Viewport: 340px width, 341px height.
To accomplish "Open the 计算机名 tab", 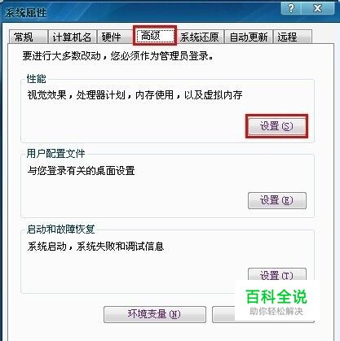I will point(73,37).
